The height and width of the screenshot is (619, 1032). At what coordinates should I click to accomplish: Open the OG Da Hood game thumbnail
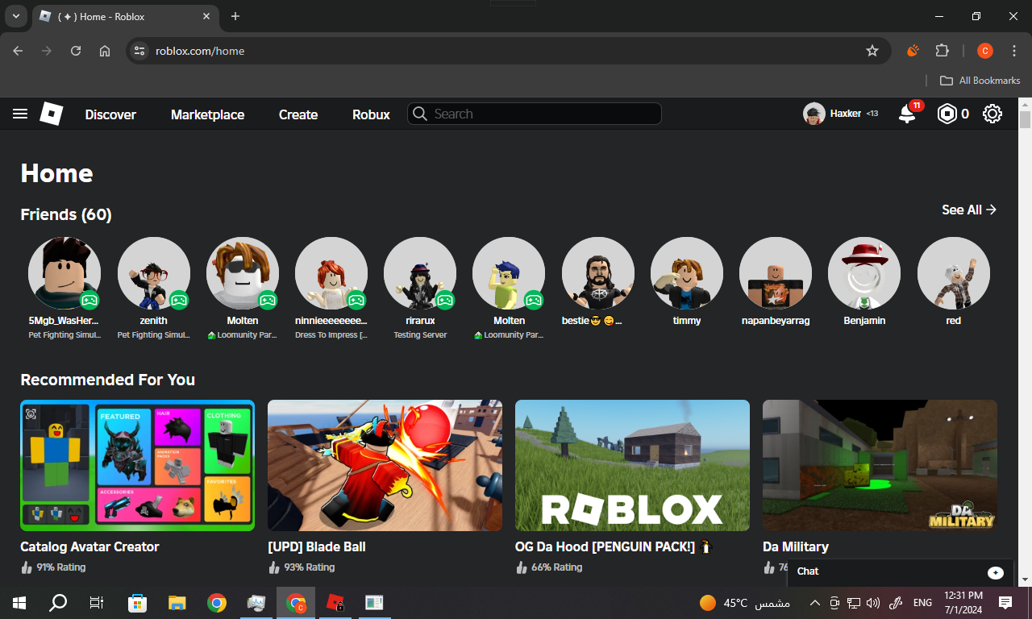632,466
